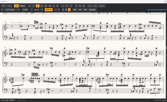The width and height of the screenshot is (167, 102).
Task: Click the plus button left of S
Action: 59,10
